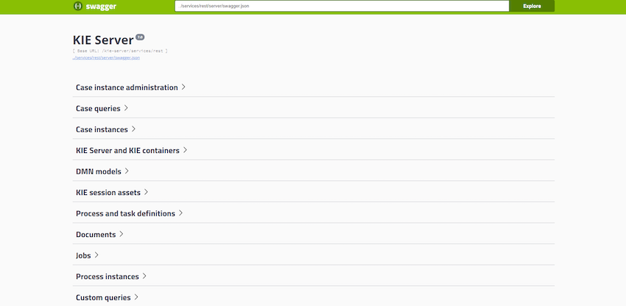Screen dimensions: 626x306
Task: Click the swagger brand text
Action: click(x=101, y=7)
